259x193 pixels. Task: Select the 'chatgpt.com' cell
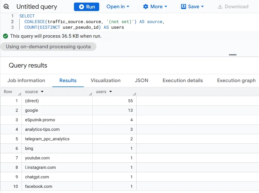click(x=57, y=177)
